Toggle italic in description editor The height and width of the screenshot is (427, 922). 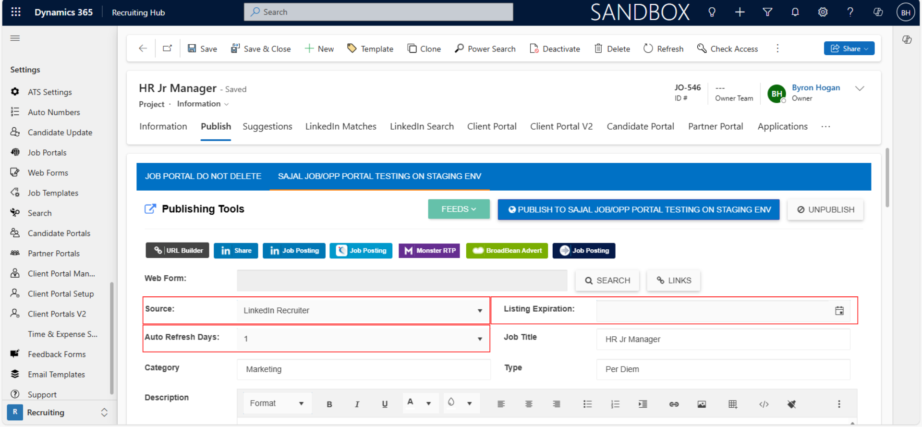pos(357,404)
